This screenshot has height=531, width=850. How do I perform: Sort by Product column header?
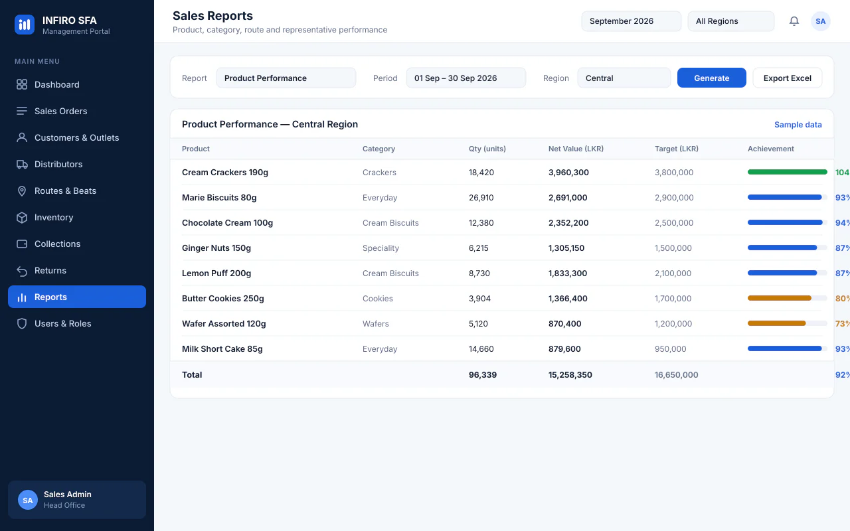196,149
